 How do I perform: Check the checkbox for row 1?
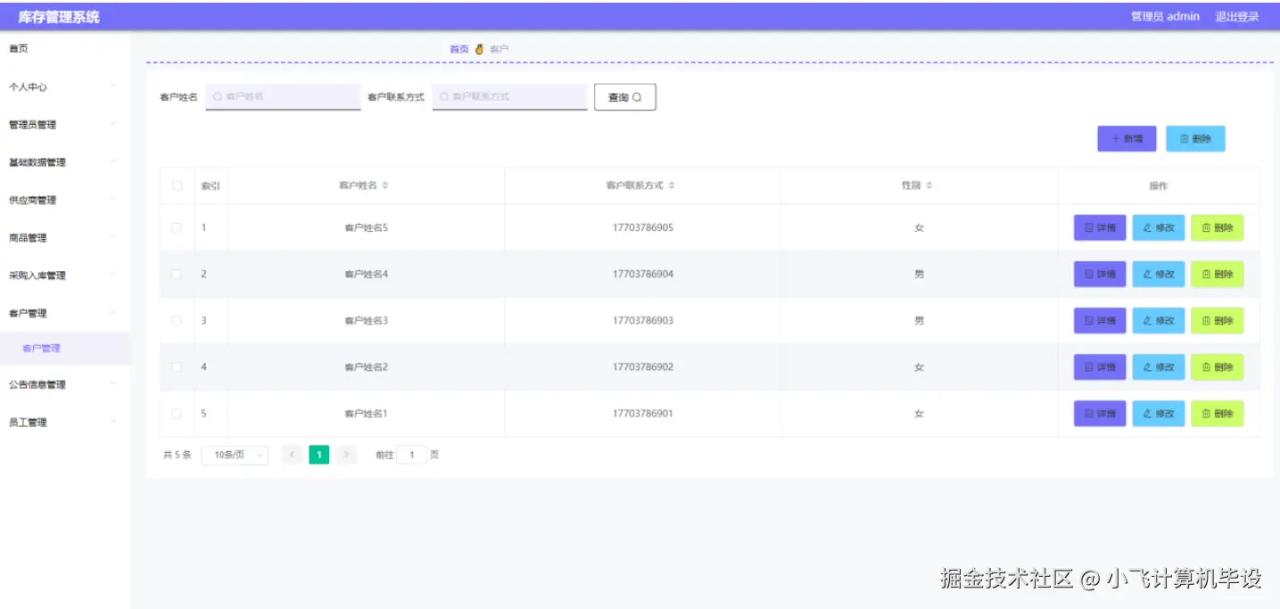[177, 227]
